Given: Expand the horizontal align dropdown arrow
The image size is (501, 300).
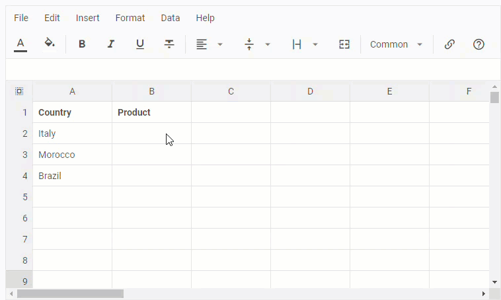Looking at the screenshot, I should pyautogui.click(x=220, y=44).
